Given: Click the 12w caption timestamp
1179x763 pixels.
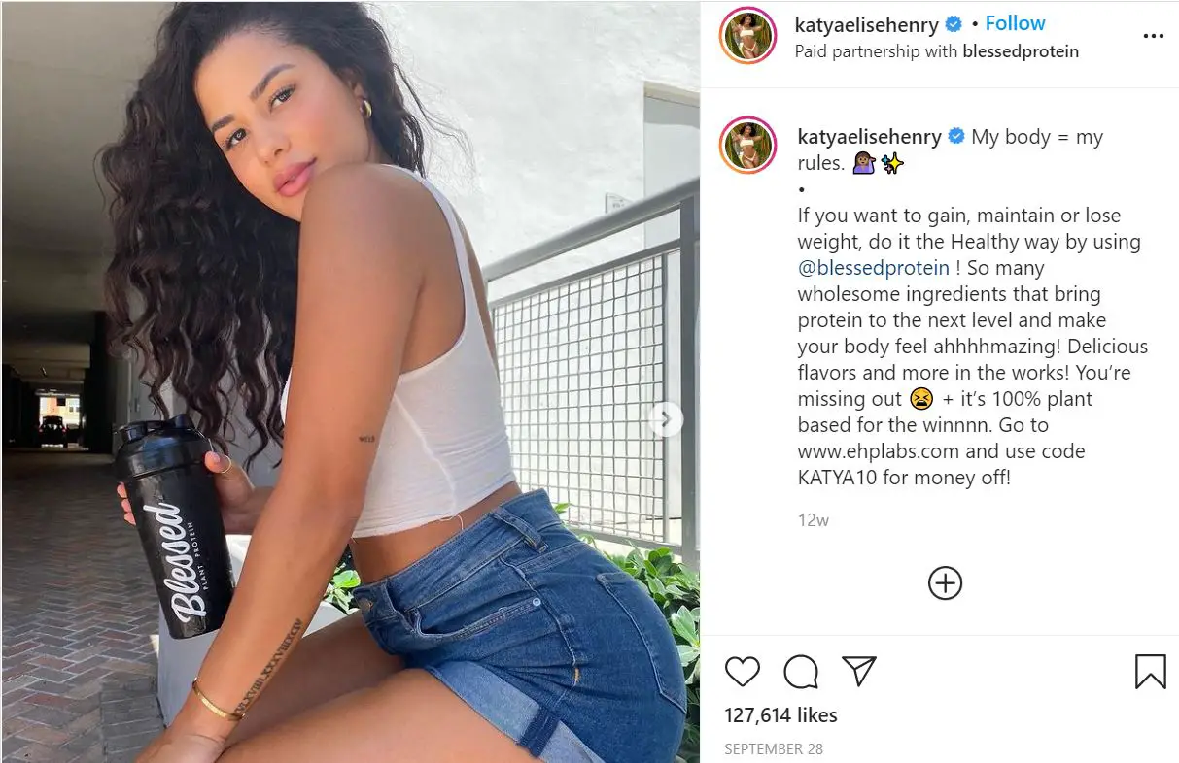Looking at the screenshot, I should [x=814, y=520].
